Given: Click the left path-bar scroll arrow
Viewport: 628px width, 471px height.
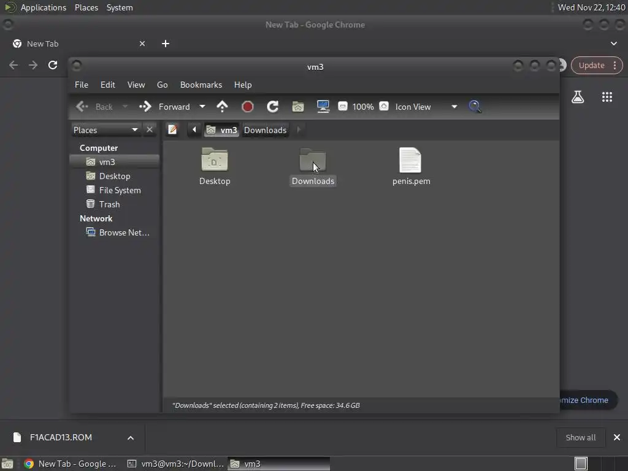Looking at the screenshot, I should 194,130.
